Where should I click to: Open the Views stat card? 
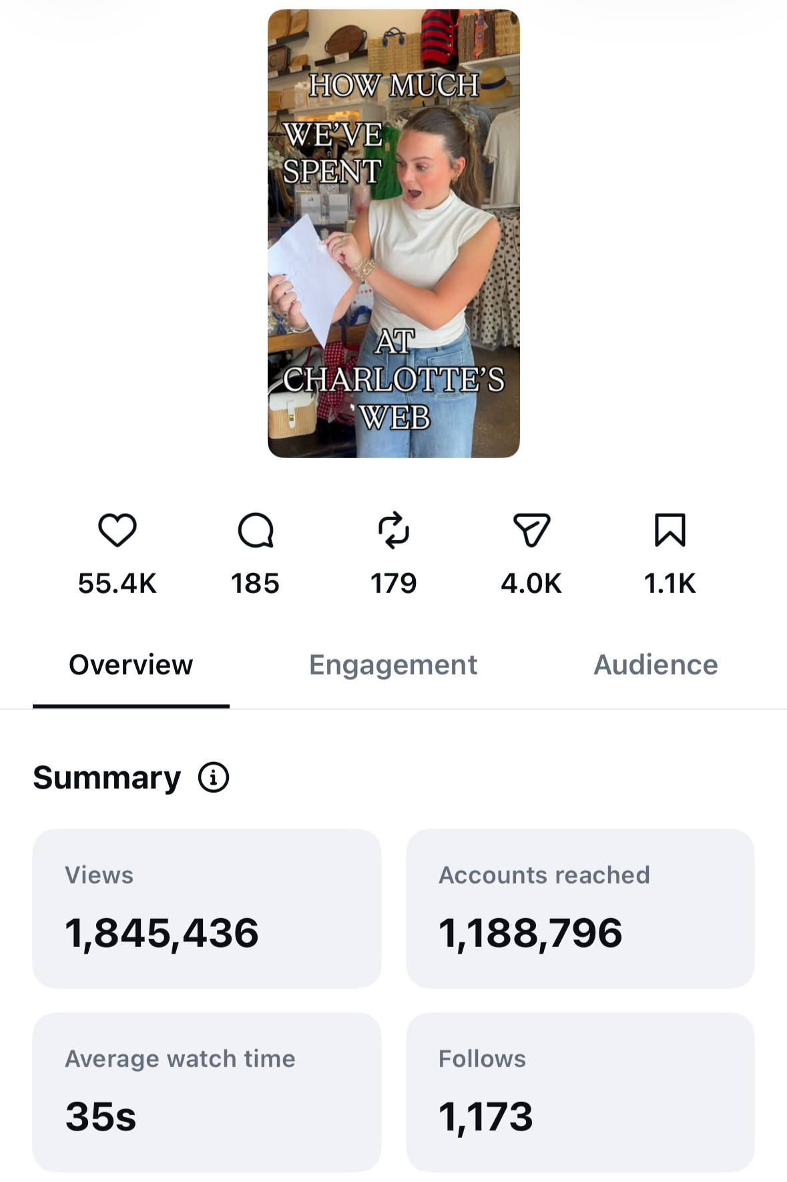[207, 908]
